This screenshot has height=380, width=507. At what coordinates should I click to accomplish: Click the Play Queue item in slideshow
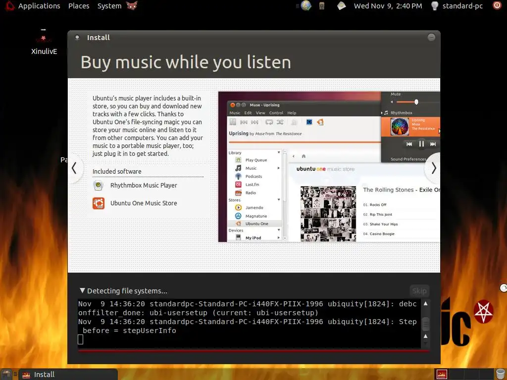coord(256,160)
